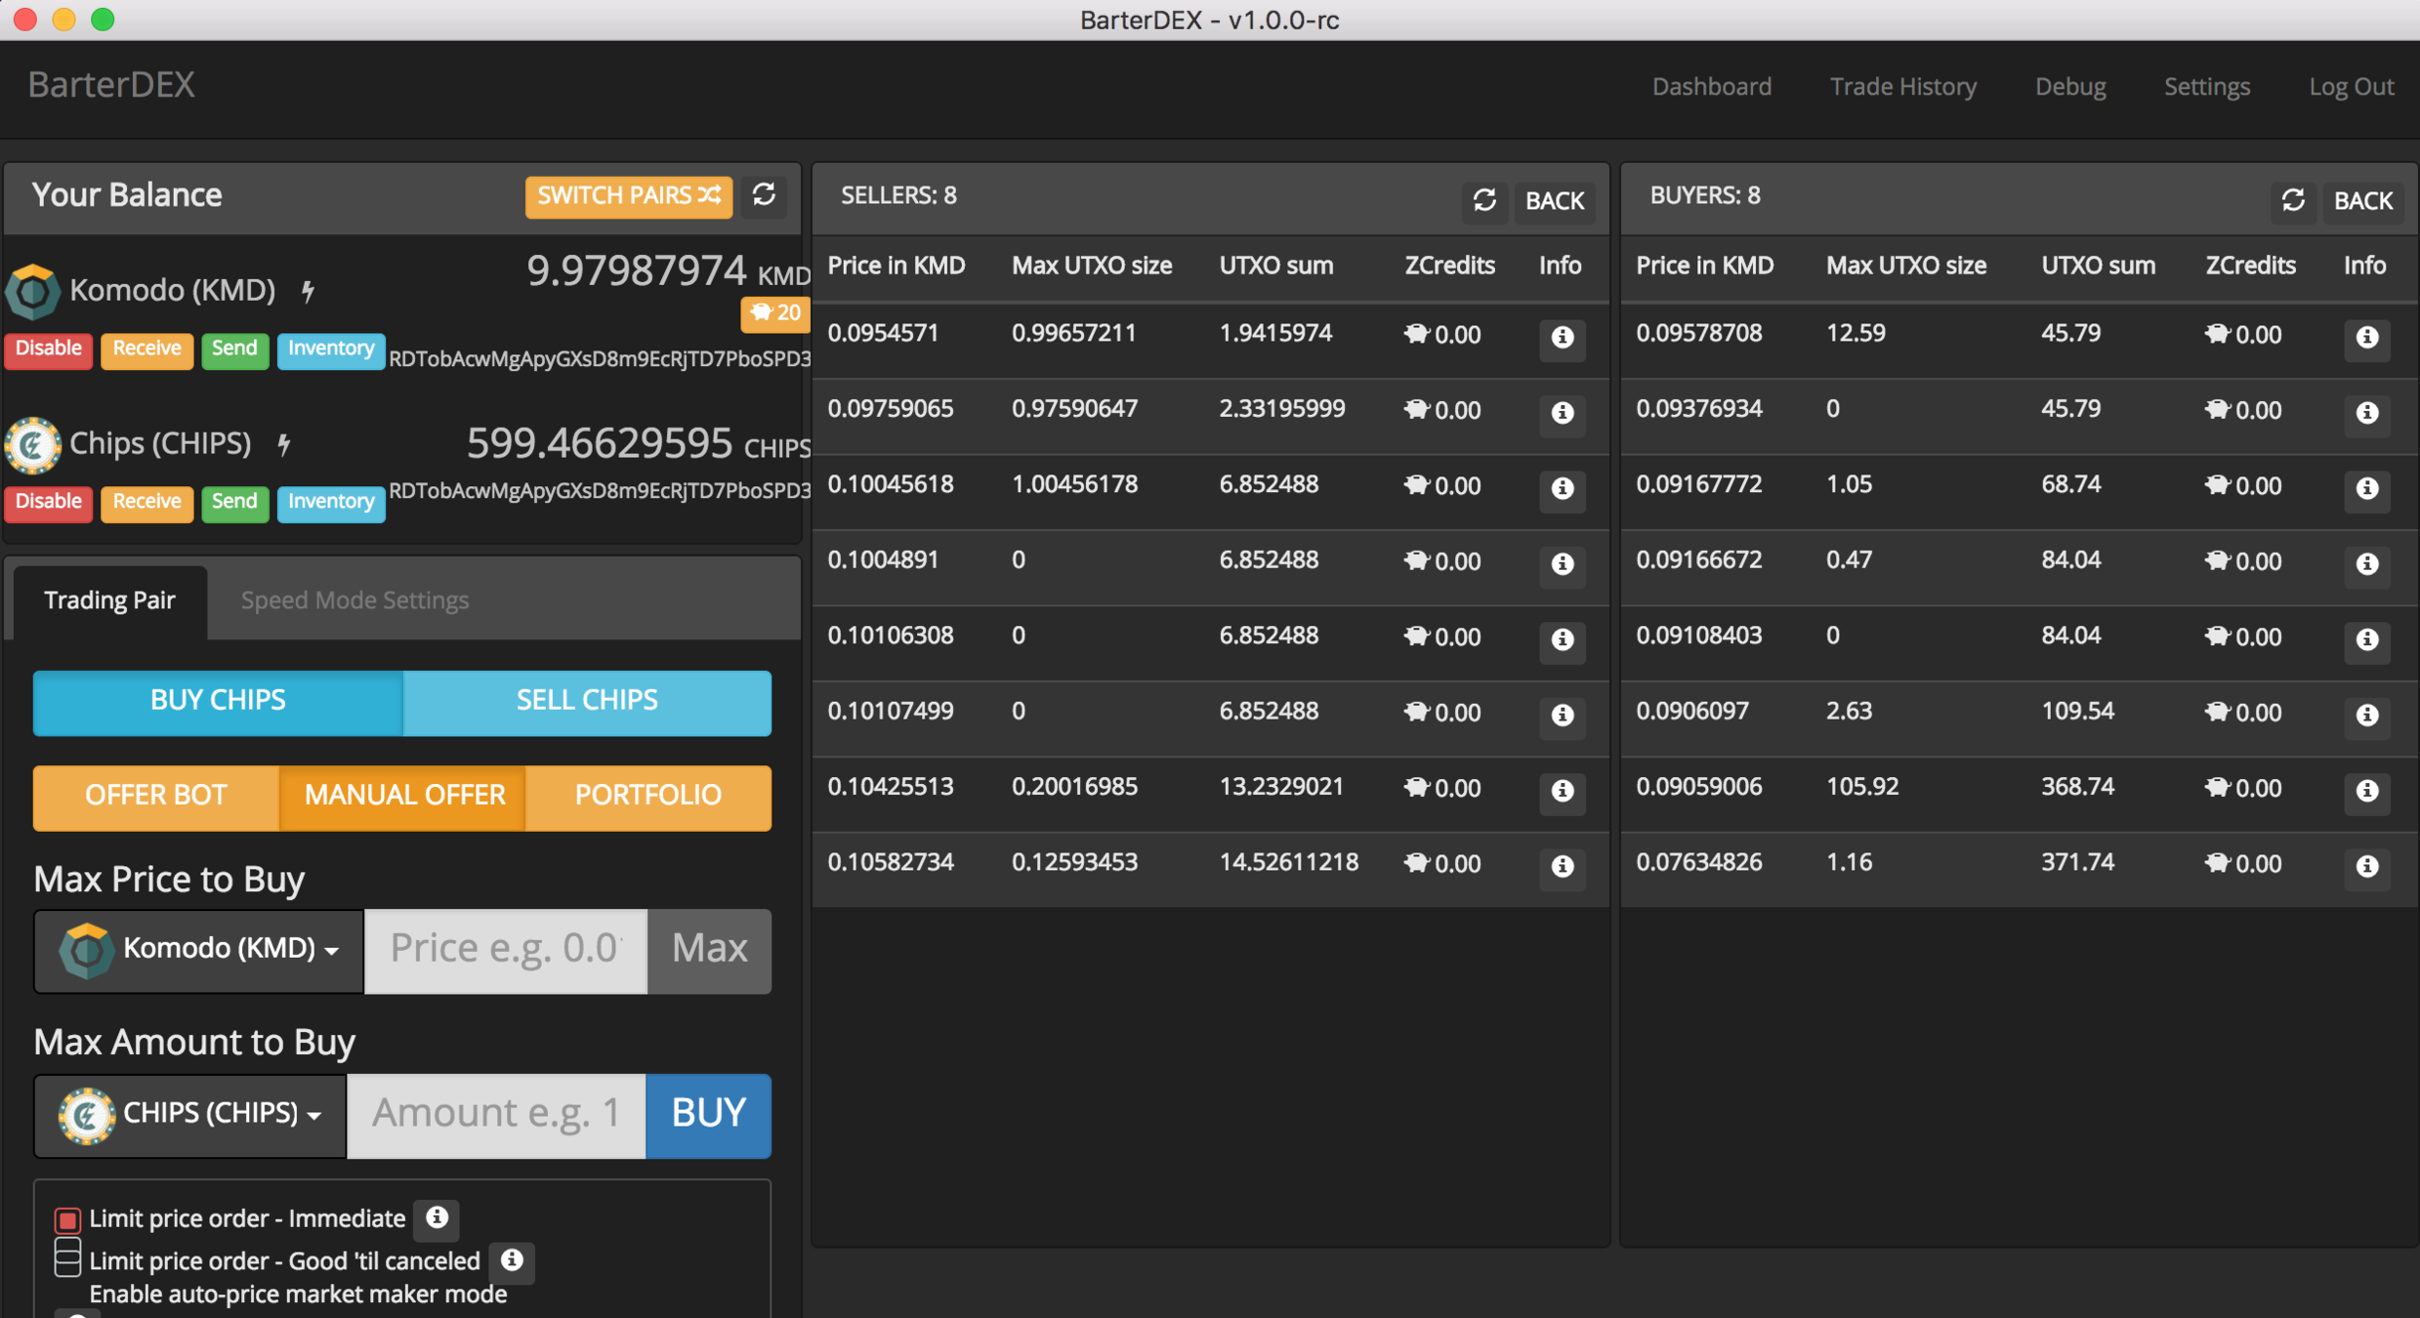Open the Komodo (KMD) price currency dropdown
This screenshot has height=1318, width=2420.
(199, 949)
